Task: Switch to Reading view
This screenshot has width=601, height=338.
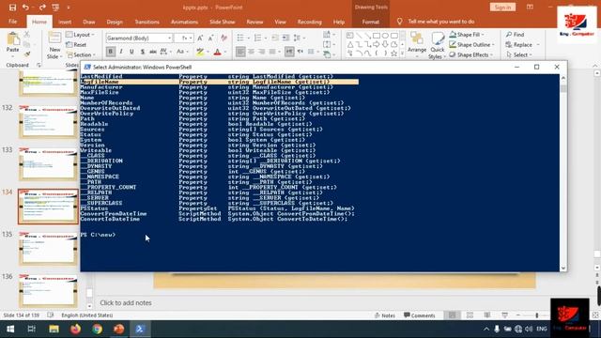Action: click(487, 315)
